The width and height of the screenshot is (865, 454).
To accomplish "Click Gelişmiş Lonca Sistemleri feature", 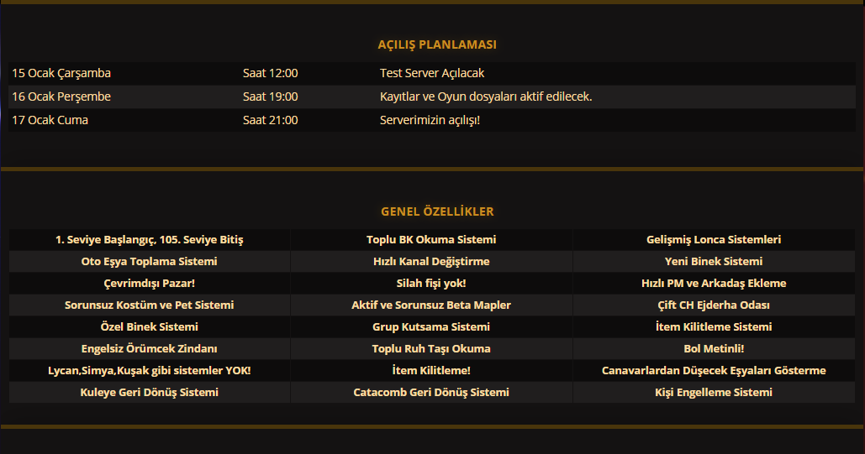I will [714, 240].
